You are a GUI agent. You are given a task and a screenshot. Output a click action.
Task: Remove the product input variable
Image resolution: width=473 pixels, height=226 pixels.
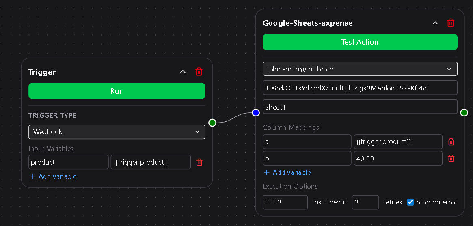[x=199, y=162]
